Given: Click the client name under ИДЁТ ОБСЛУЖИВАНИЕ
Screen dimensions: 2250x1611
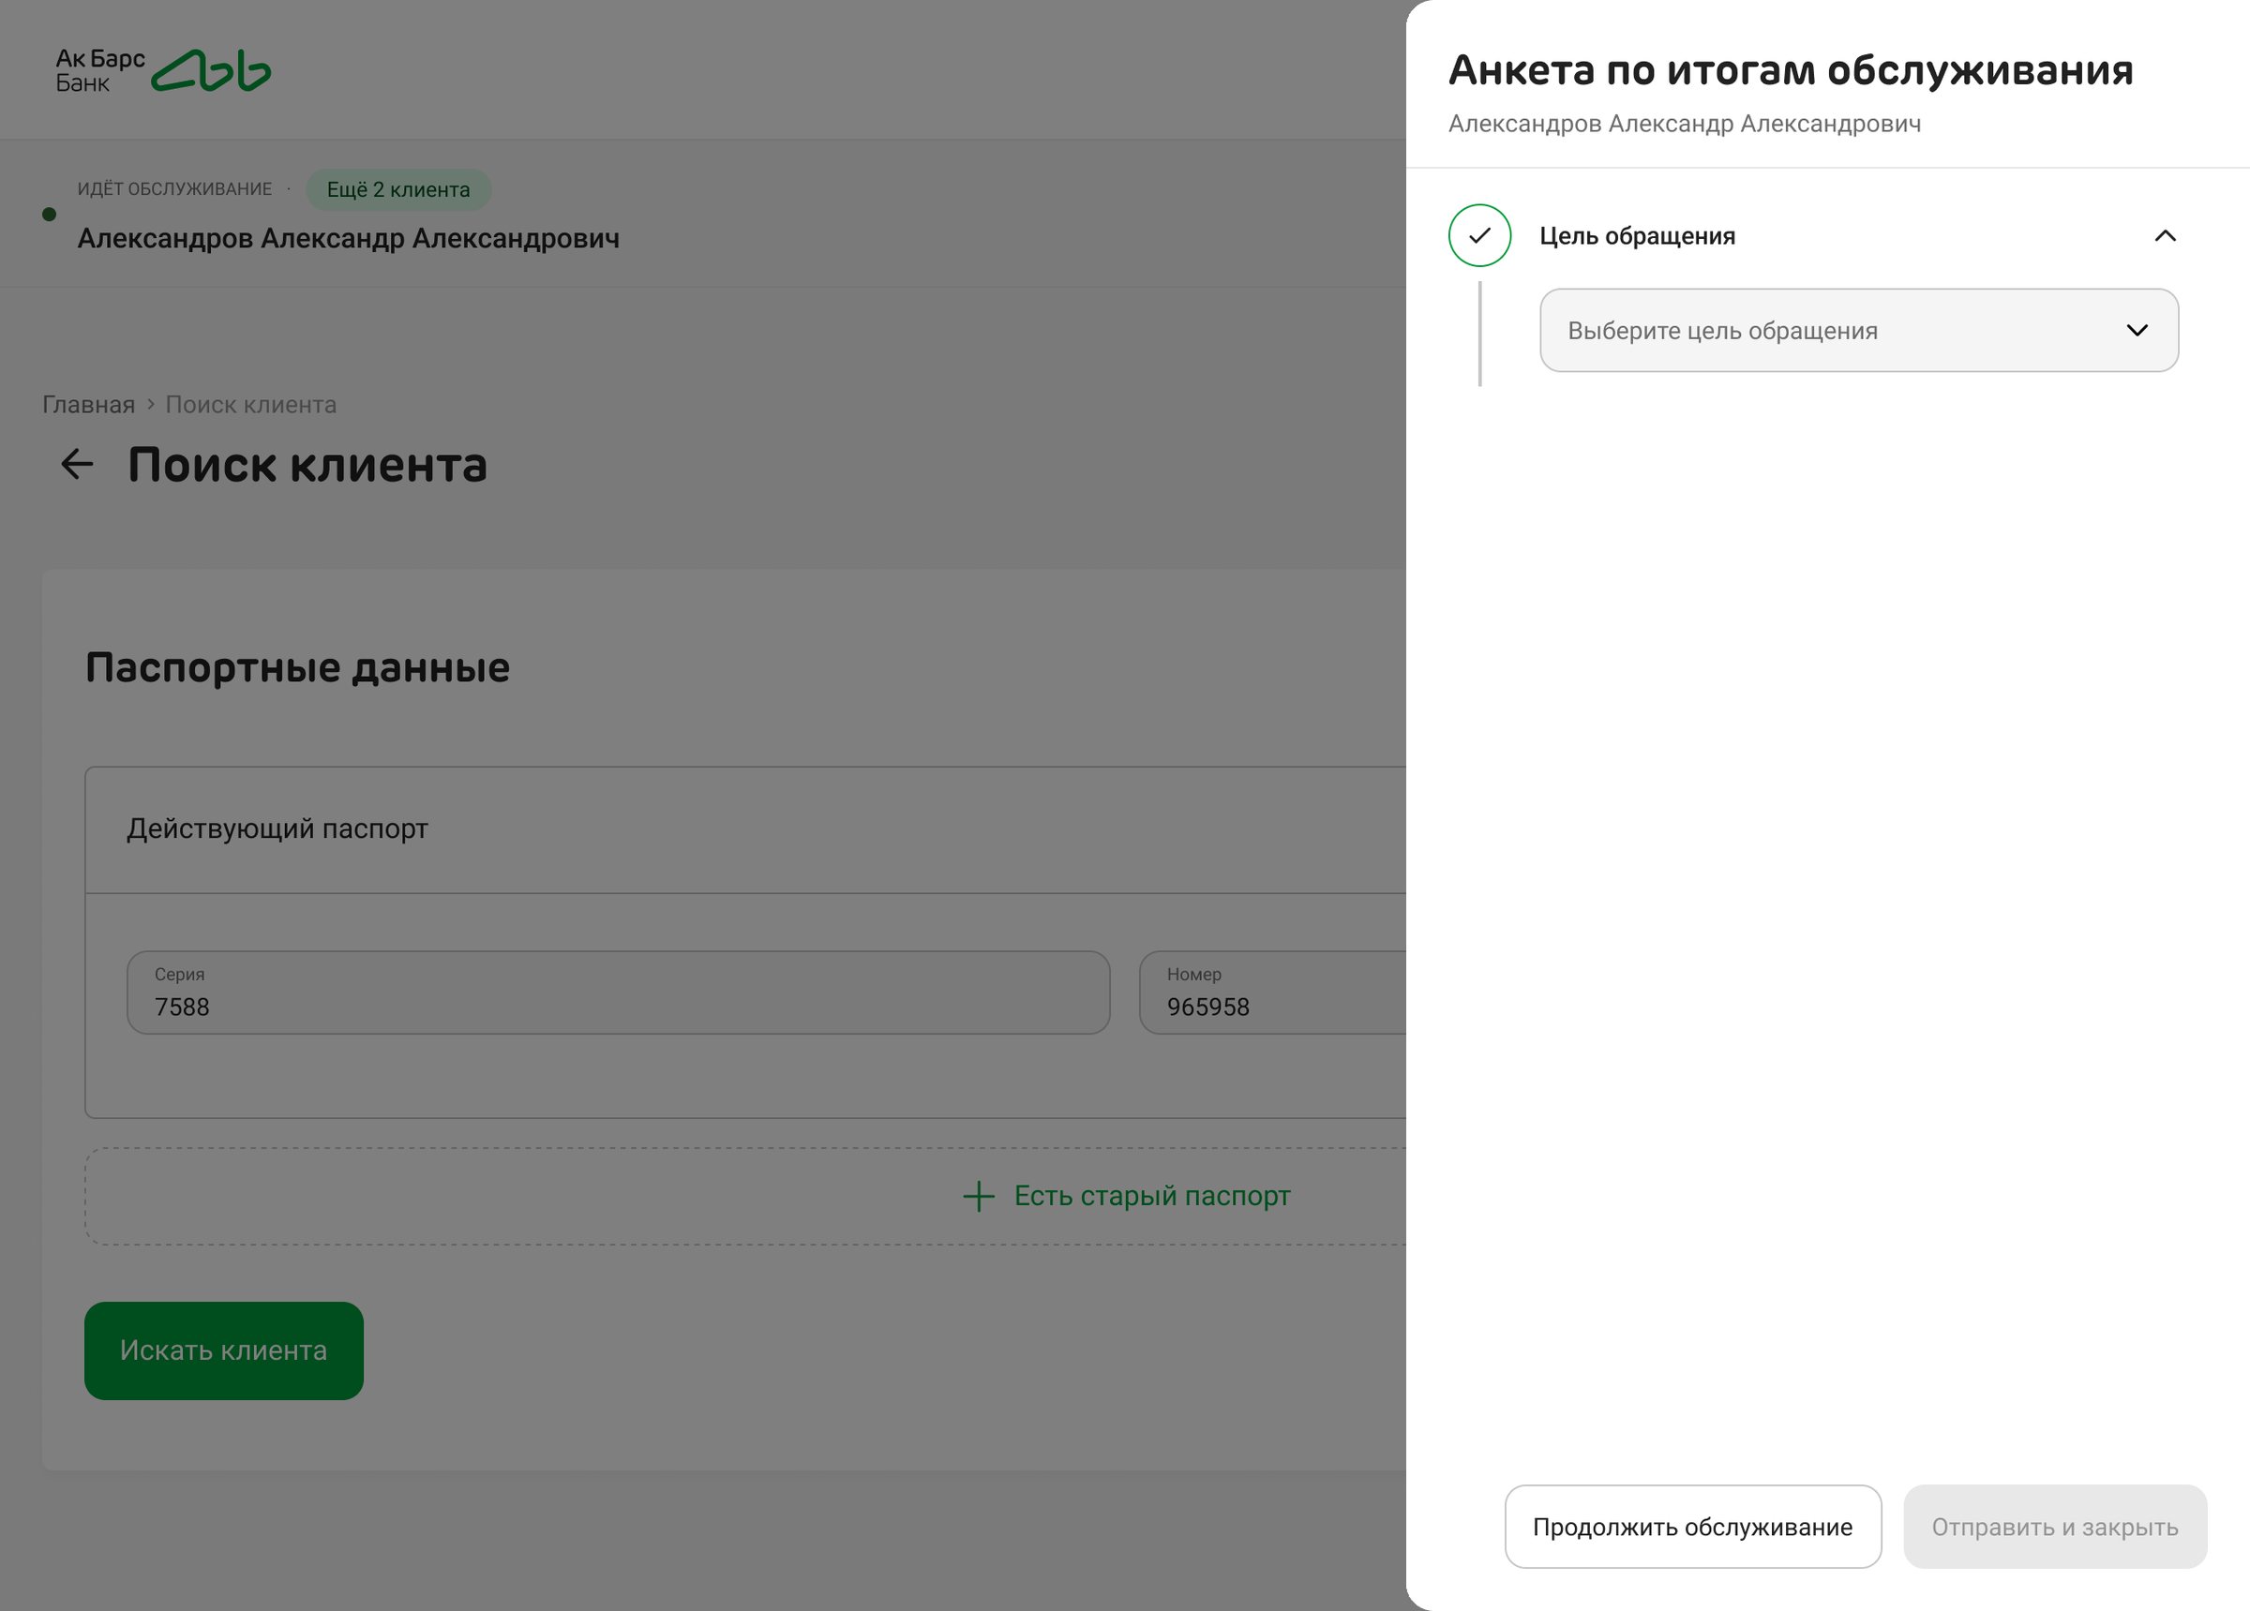Looking at the screenshot, I should click(348, 239).
